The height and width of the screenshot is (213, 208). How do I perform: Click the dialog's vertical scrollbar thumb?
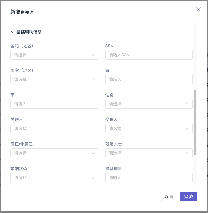[x=195, y=123]
